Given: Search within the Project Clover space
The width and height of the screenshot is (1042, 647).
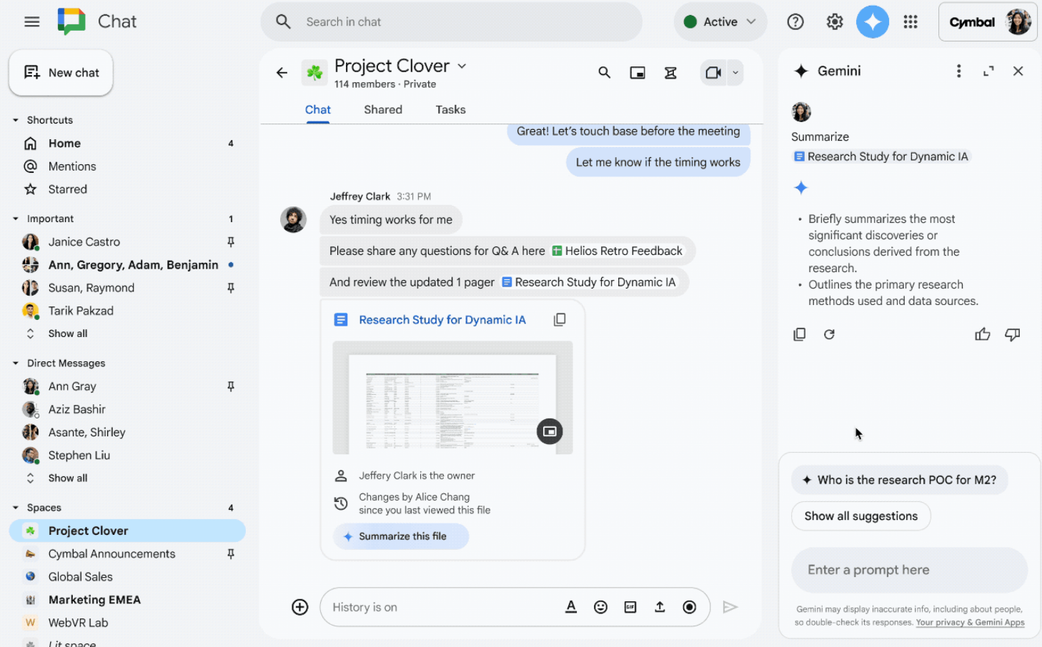Looking at the screenshot, I should (x=605, y=73).
